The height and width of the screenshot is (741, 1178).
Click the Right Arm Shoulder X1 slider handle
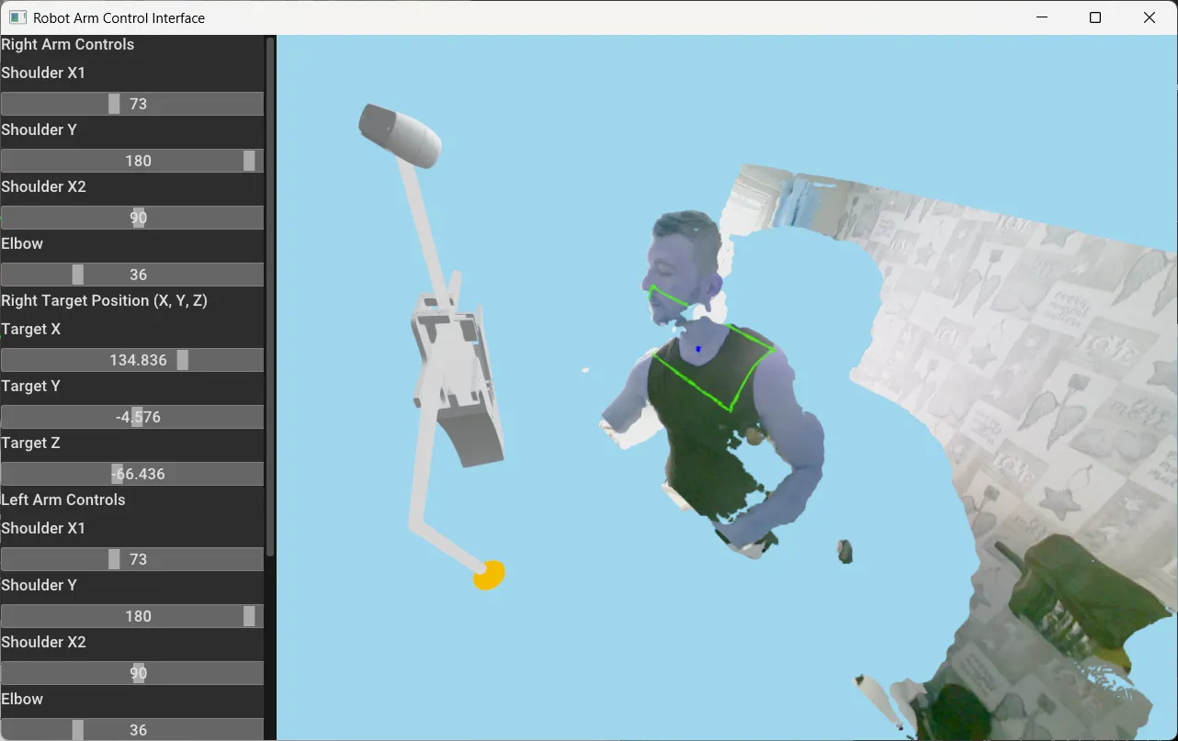tap(114, 104)
